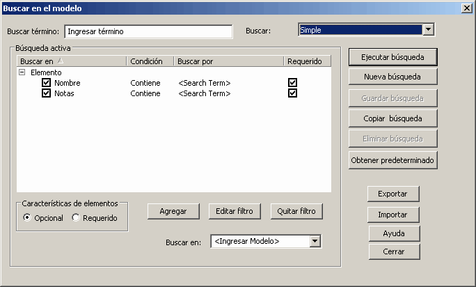
Task: Click the Eliminar búsqueda button
Action: coord(392,139)
